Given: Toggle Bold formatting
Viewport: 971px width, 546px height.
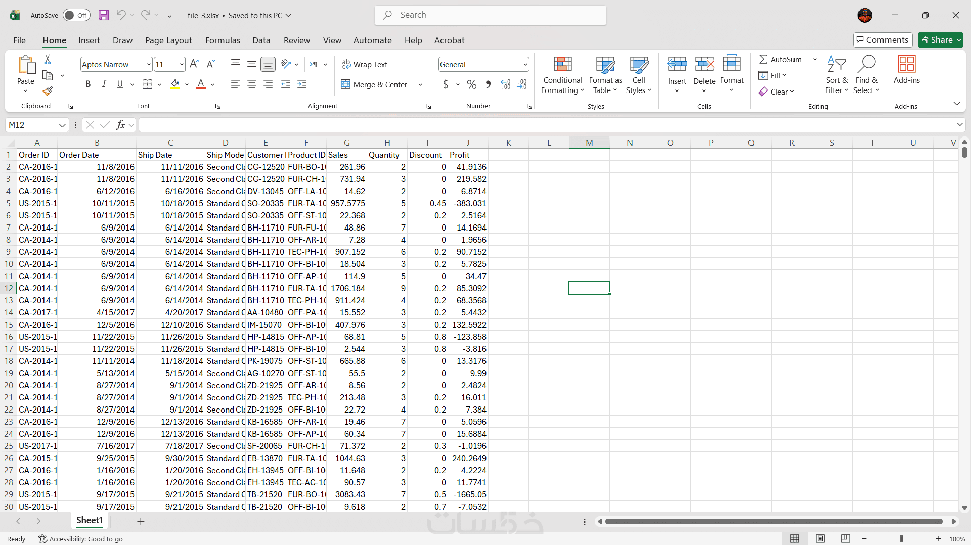Looking at the screenshot, I should coord(88,84).
